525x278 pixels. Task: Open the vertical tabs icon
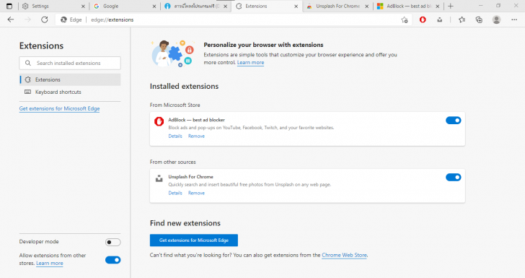(x=9, y=6)
